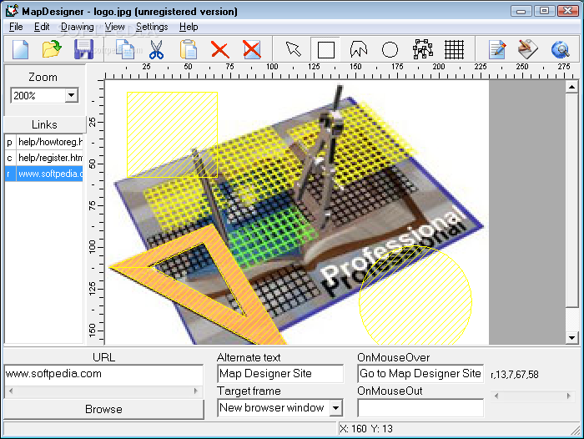Screen dimensions: 584x439
Task: Click canvas vertical scrollbar down arrow
Action: pos(571,338)
